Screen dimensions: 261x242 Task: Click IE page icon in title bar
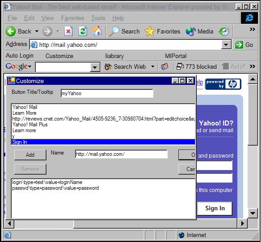(8, 7)
